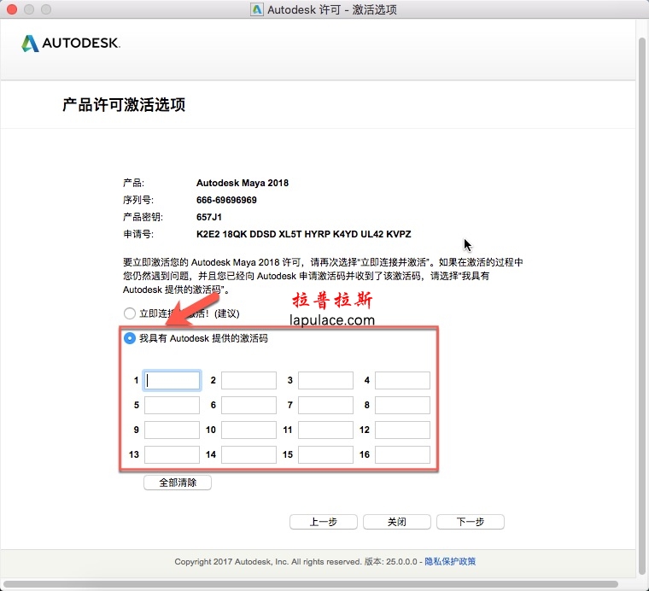Go back with the 上一步 button

(x=324, y=522)
